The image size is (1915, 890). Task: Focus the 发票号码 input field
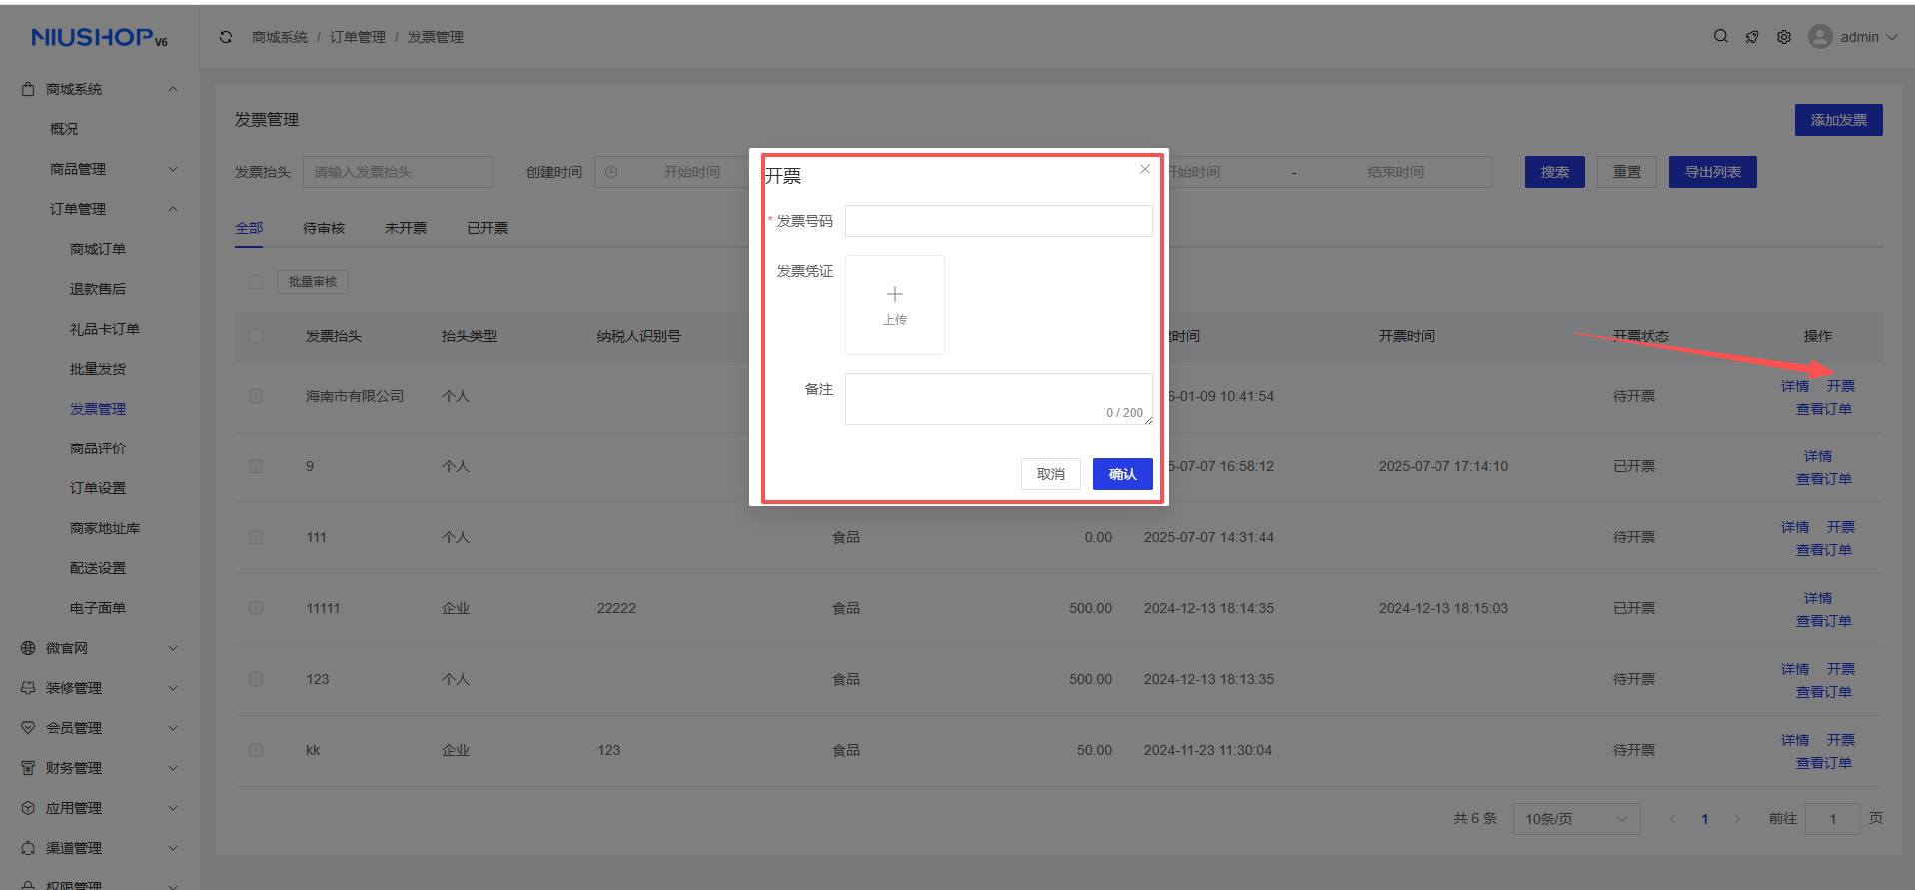pyautogui.click(x=998, y=221)
